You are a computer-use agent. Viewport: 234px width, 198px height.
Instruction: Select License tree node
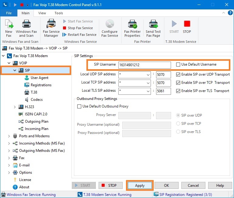tap(22, 180)
